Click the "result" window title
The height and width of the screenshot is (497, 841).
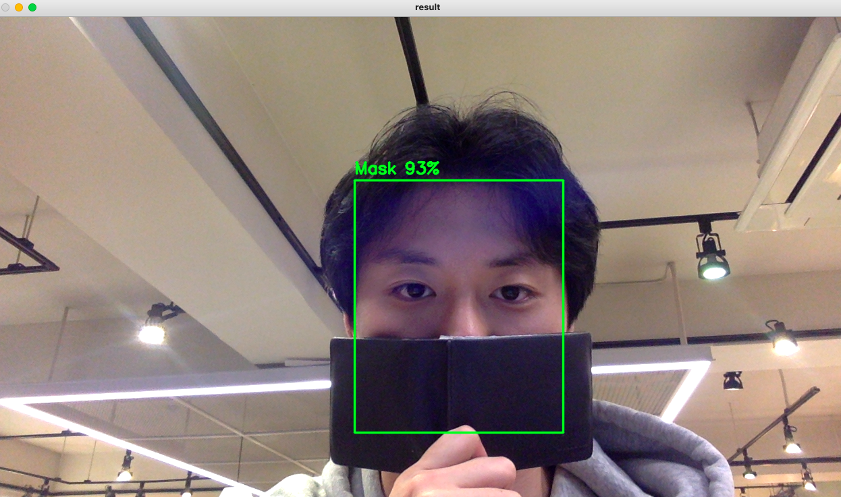pos(427,7)
